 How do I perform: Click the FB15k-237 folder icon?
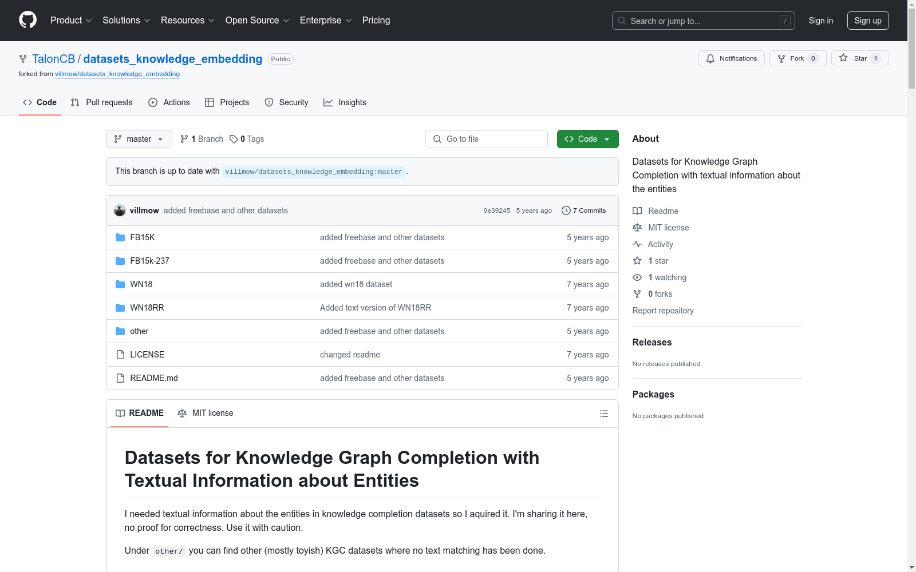tap(120, 261)
